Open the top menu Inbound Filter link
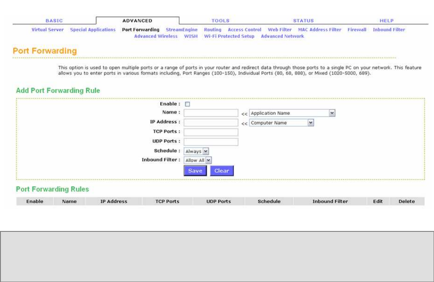The image size is (434, 282). pyautogui.click(x=389, y=29)
